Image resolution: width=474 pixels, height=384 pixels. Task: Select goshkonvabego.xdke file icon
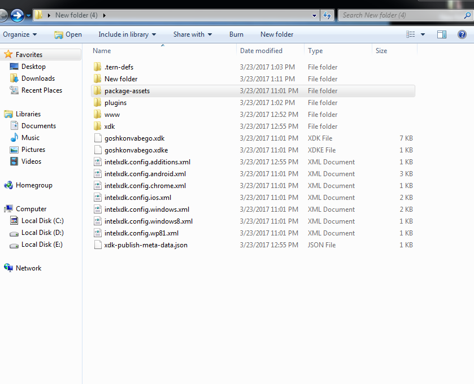(98, 150)
